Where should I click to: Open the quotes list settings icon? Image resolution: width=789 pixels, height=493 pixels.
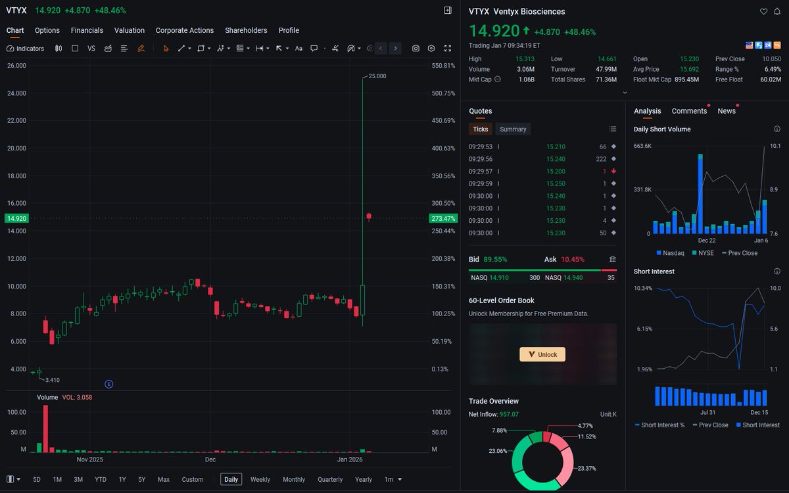pyautogui.click(x=612, y=129)
